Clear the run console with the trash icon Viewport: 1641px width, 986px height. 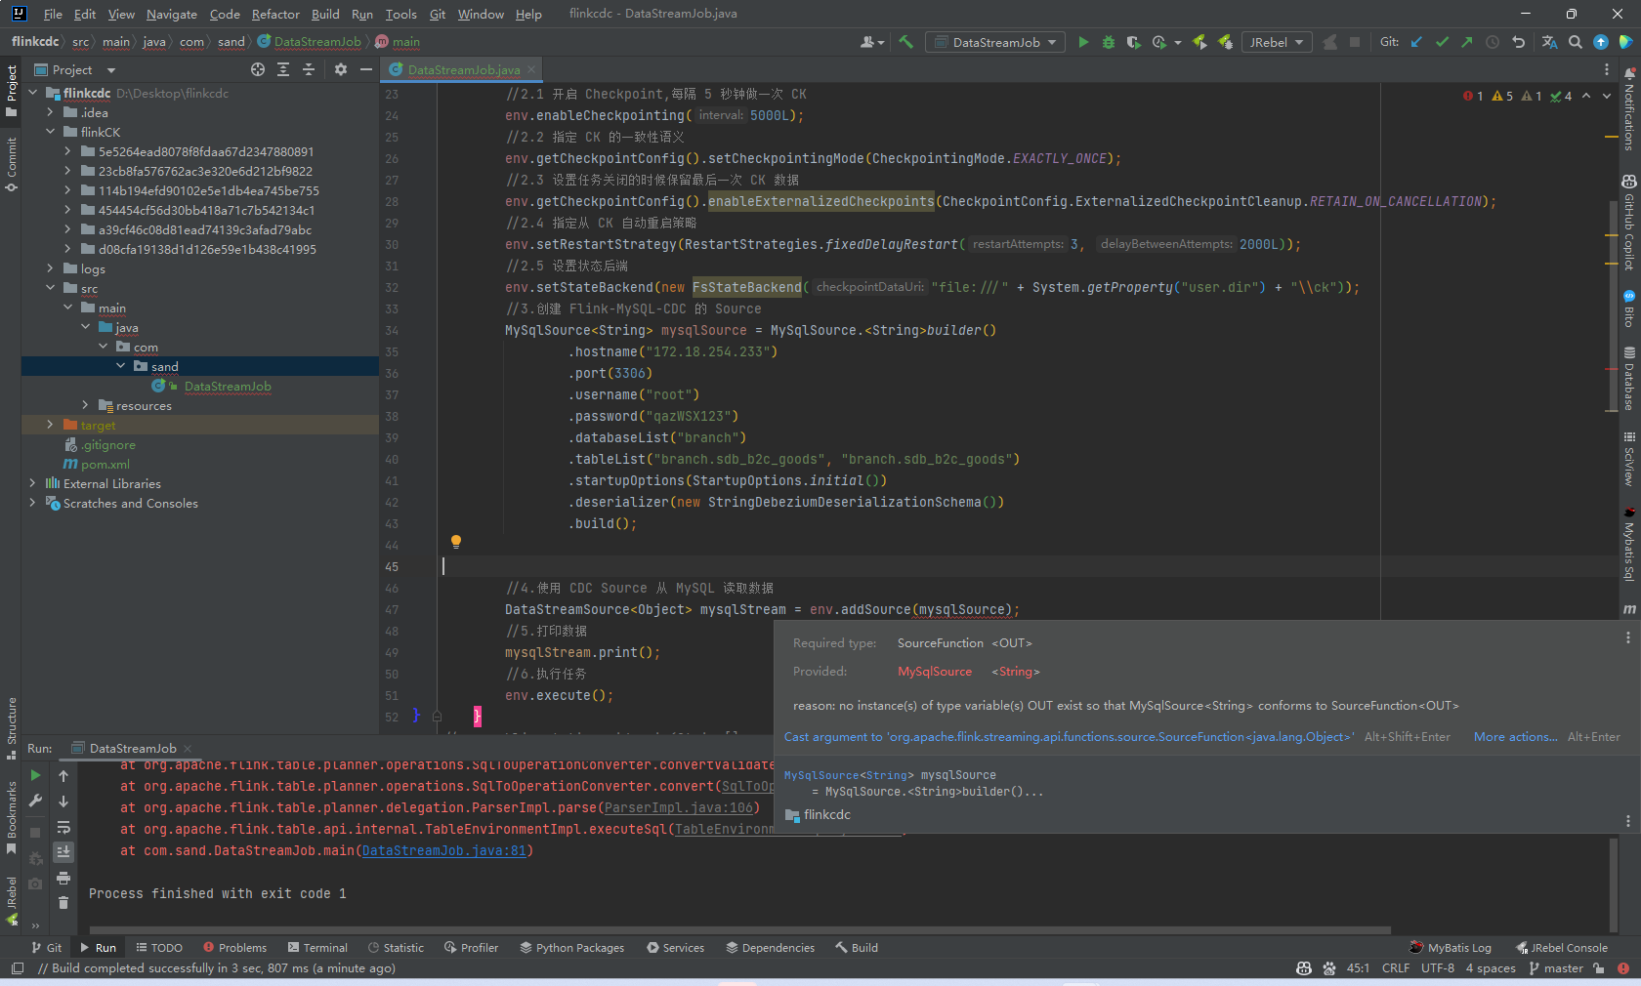tap(63, 903)
